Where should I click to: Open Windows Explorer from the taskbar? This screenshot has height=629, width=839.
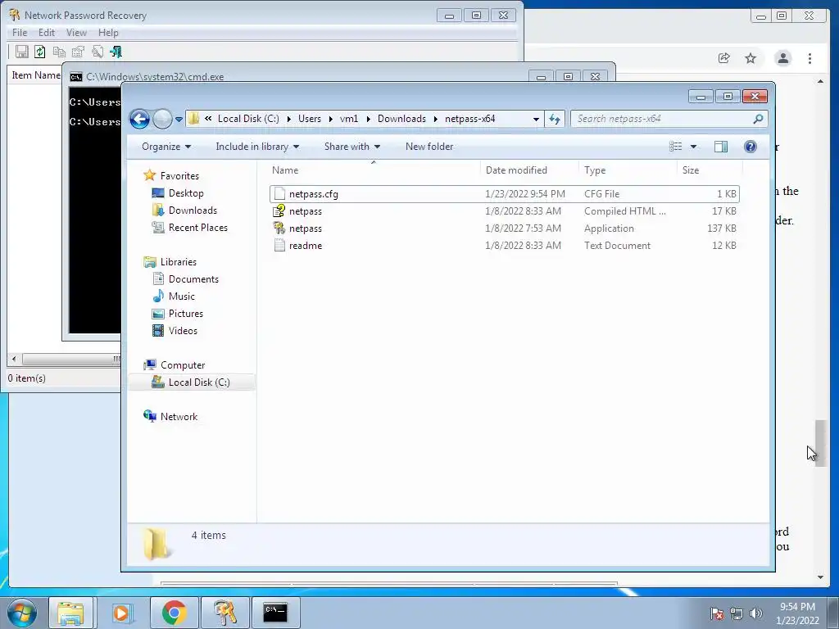(70, 613)
